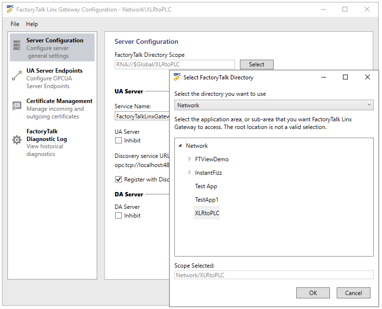Click the Server Configuration heading in main pane
Screen dimensions: 382x309
pos(146,42)
